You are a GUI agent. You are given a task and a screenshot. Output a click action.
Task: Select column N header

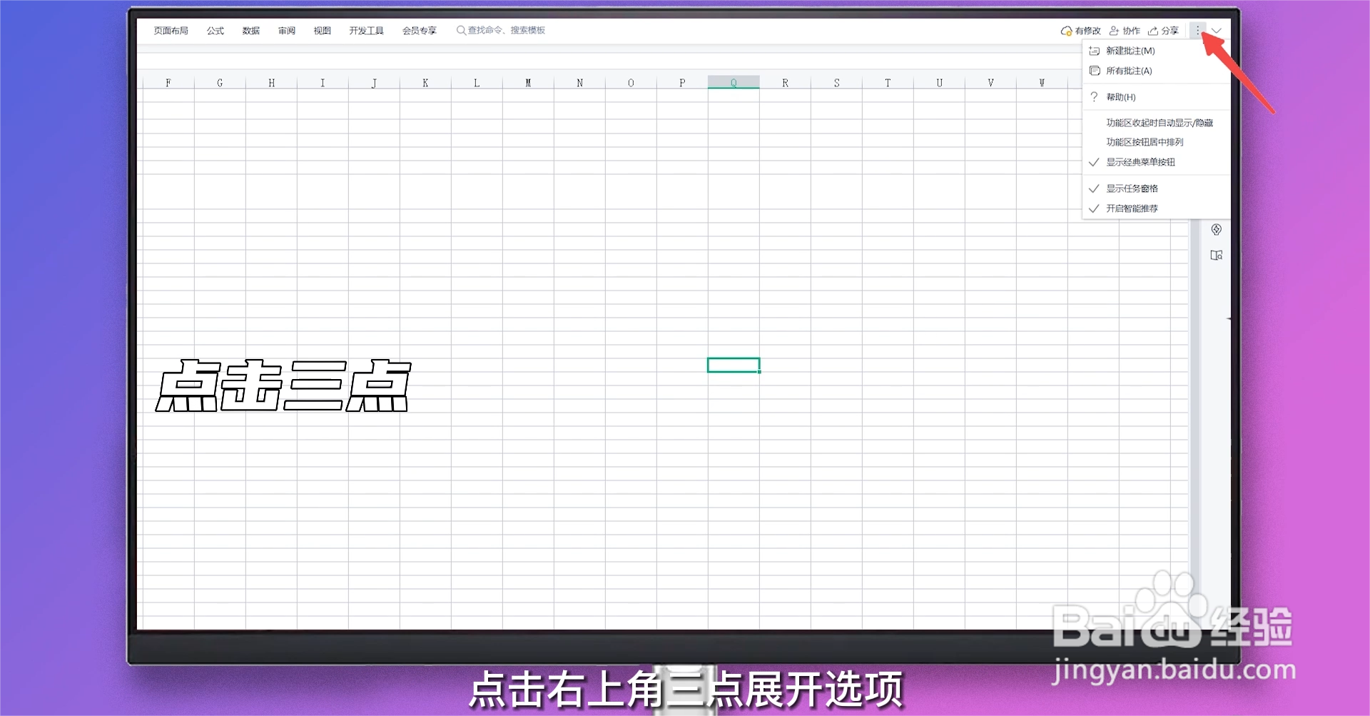pyautogui.click(x=579, y=83)
